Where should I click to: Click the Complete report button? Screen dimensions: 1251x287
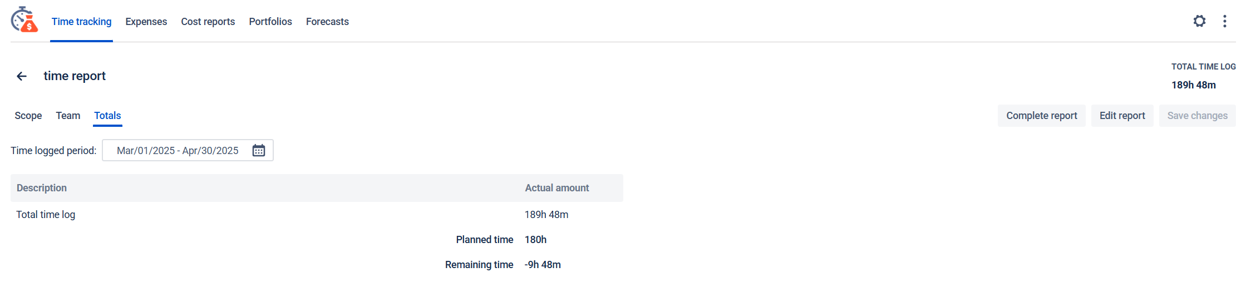click(x=1041, y=116)
